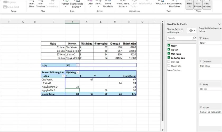
Task: Select column header F
Action: click(x=9, y=22)
